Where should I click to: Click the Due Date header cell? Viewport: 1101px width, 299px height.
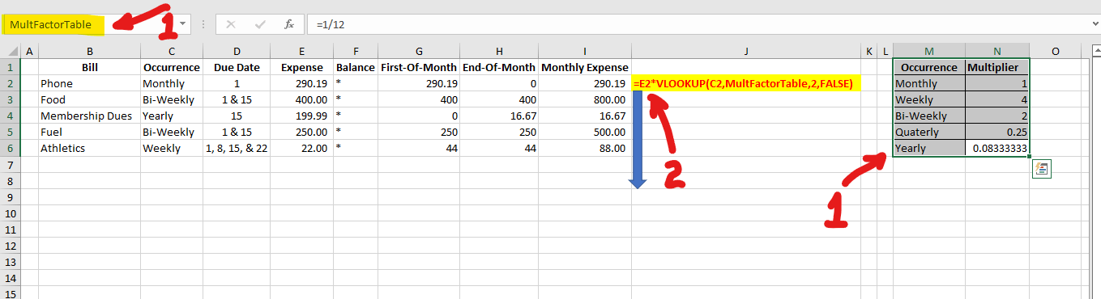[x=237, y=67]
